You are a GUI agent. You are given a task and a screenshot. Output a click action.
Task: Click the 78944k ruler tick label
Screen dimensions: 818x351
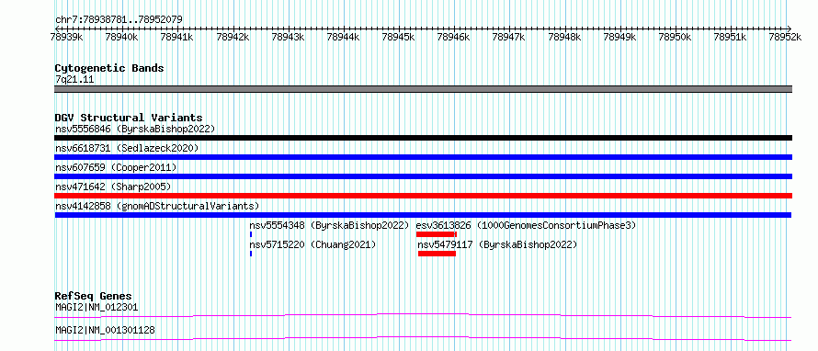[x=343, y=37]
